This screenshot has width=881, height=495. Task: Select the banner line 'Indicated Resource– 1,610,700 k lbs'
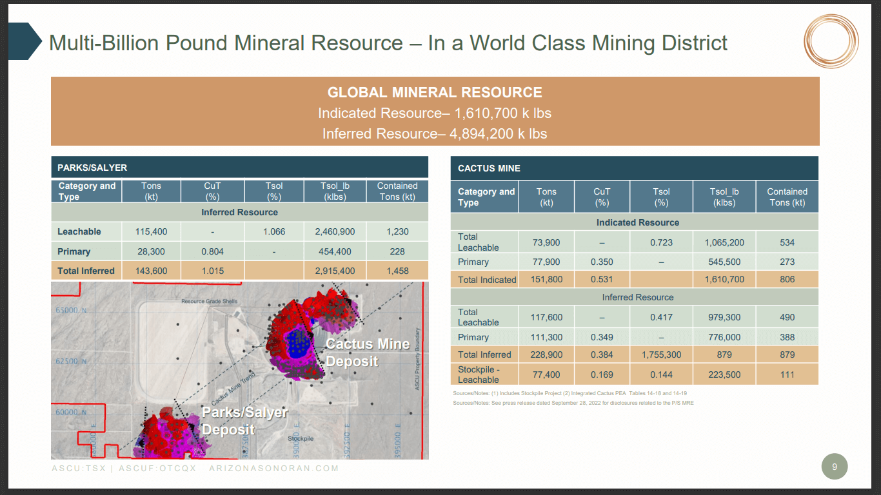tap(435, 113)
